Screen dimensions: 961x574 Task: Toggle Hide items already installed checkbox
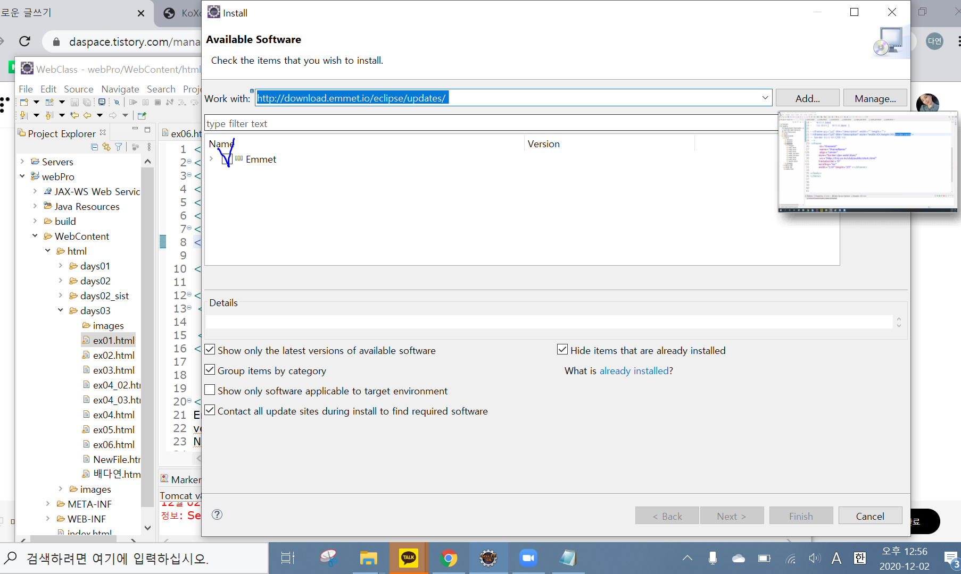[x=562, y=350]
